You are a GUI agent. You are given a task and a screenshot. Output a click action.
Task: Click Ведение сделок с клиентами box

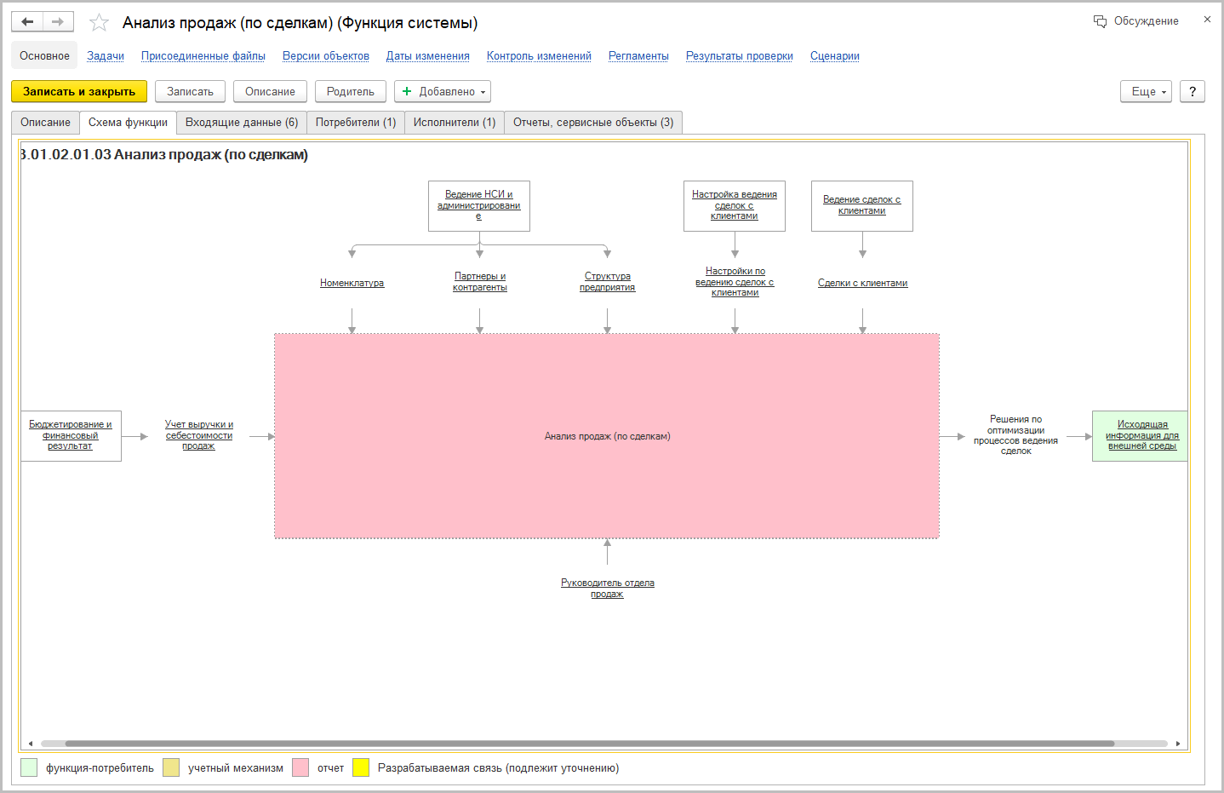862,205
